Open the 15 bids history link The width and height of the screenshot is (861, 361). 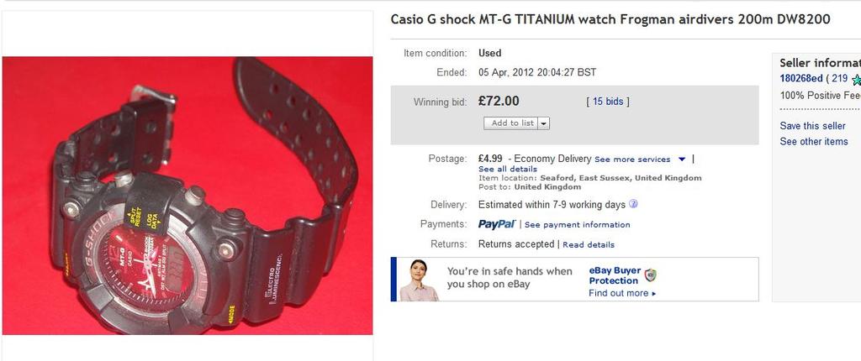607,102
